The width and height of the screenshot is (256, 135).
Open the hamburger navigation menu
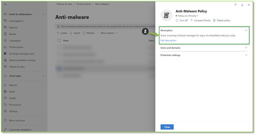[5, 4]
